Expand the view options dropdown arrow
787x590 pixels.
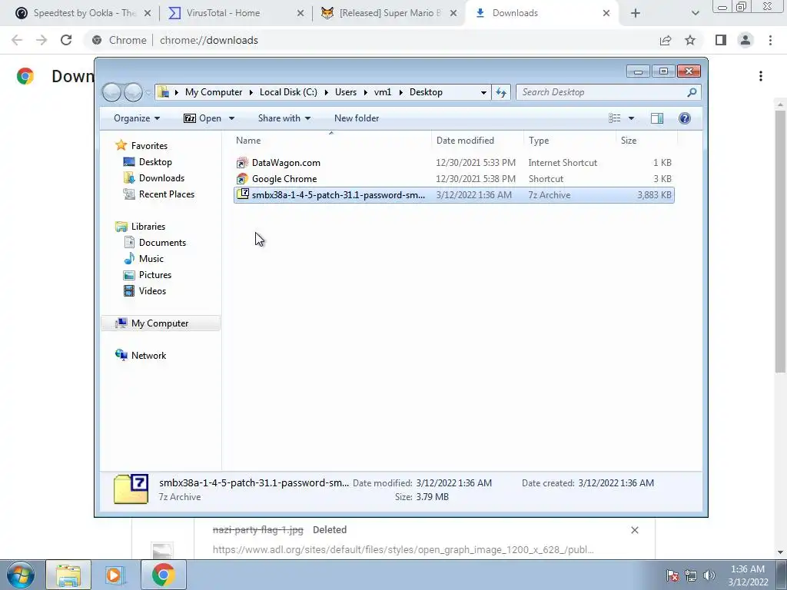point(632,118)
